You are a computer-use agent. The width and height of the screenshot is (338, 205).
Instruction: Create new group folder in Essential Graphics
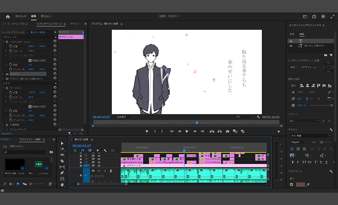326,55
